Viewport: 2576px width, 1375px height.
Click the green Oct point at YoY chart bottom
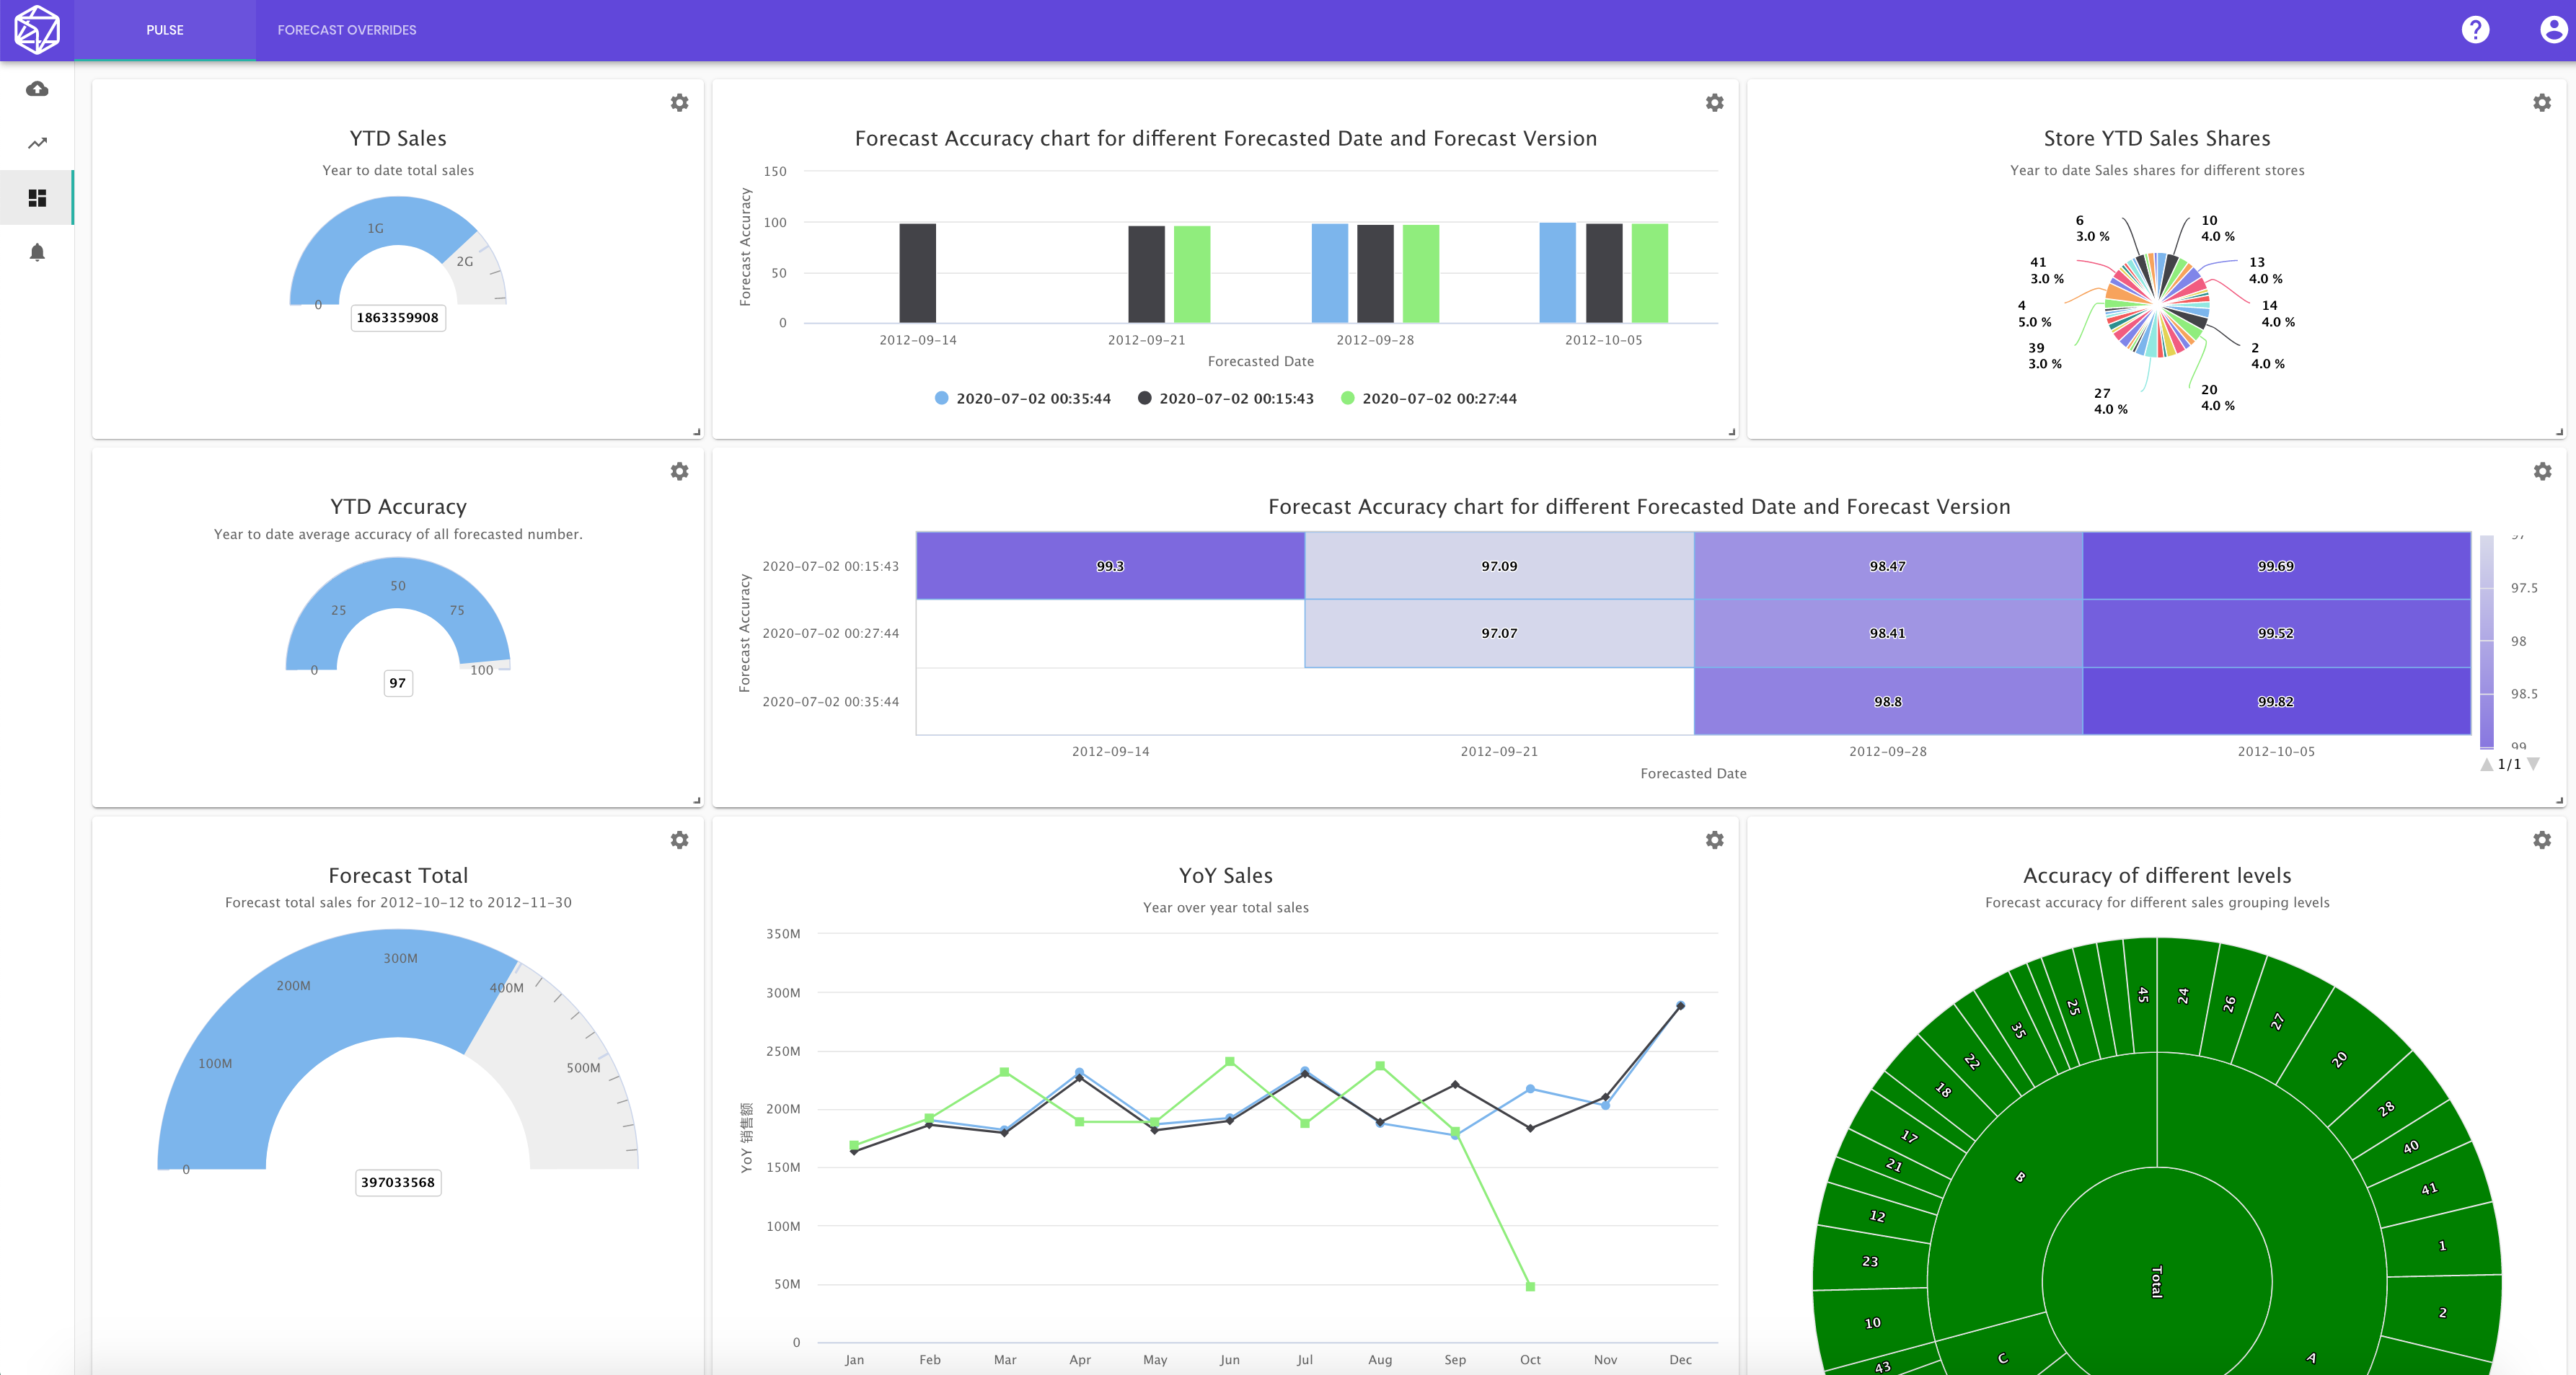click(1530, 1286)
